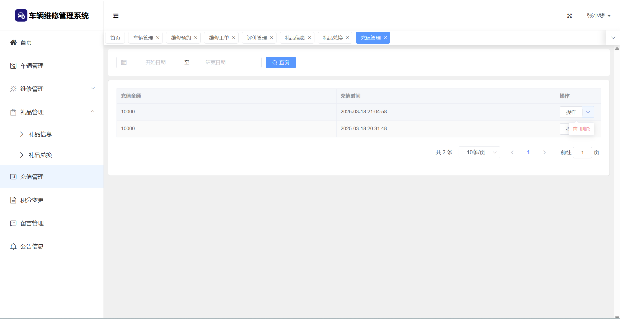This screenshot has height=319, width=620.
Task: Open 公告信息 bell item
Action: [32, 247]
